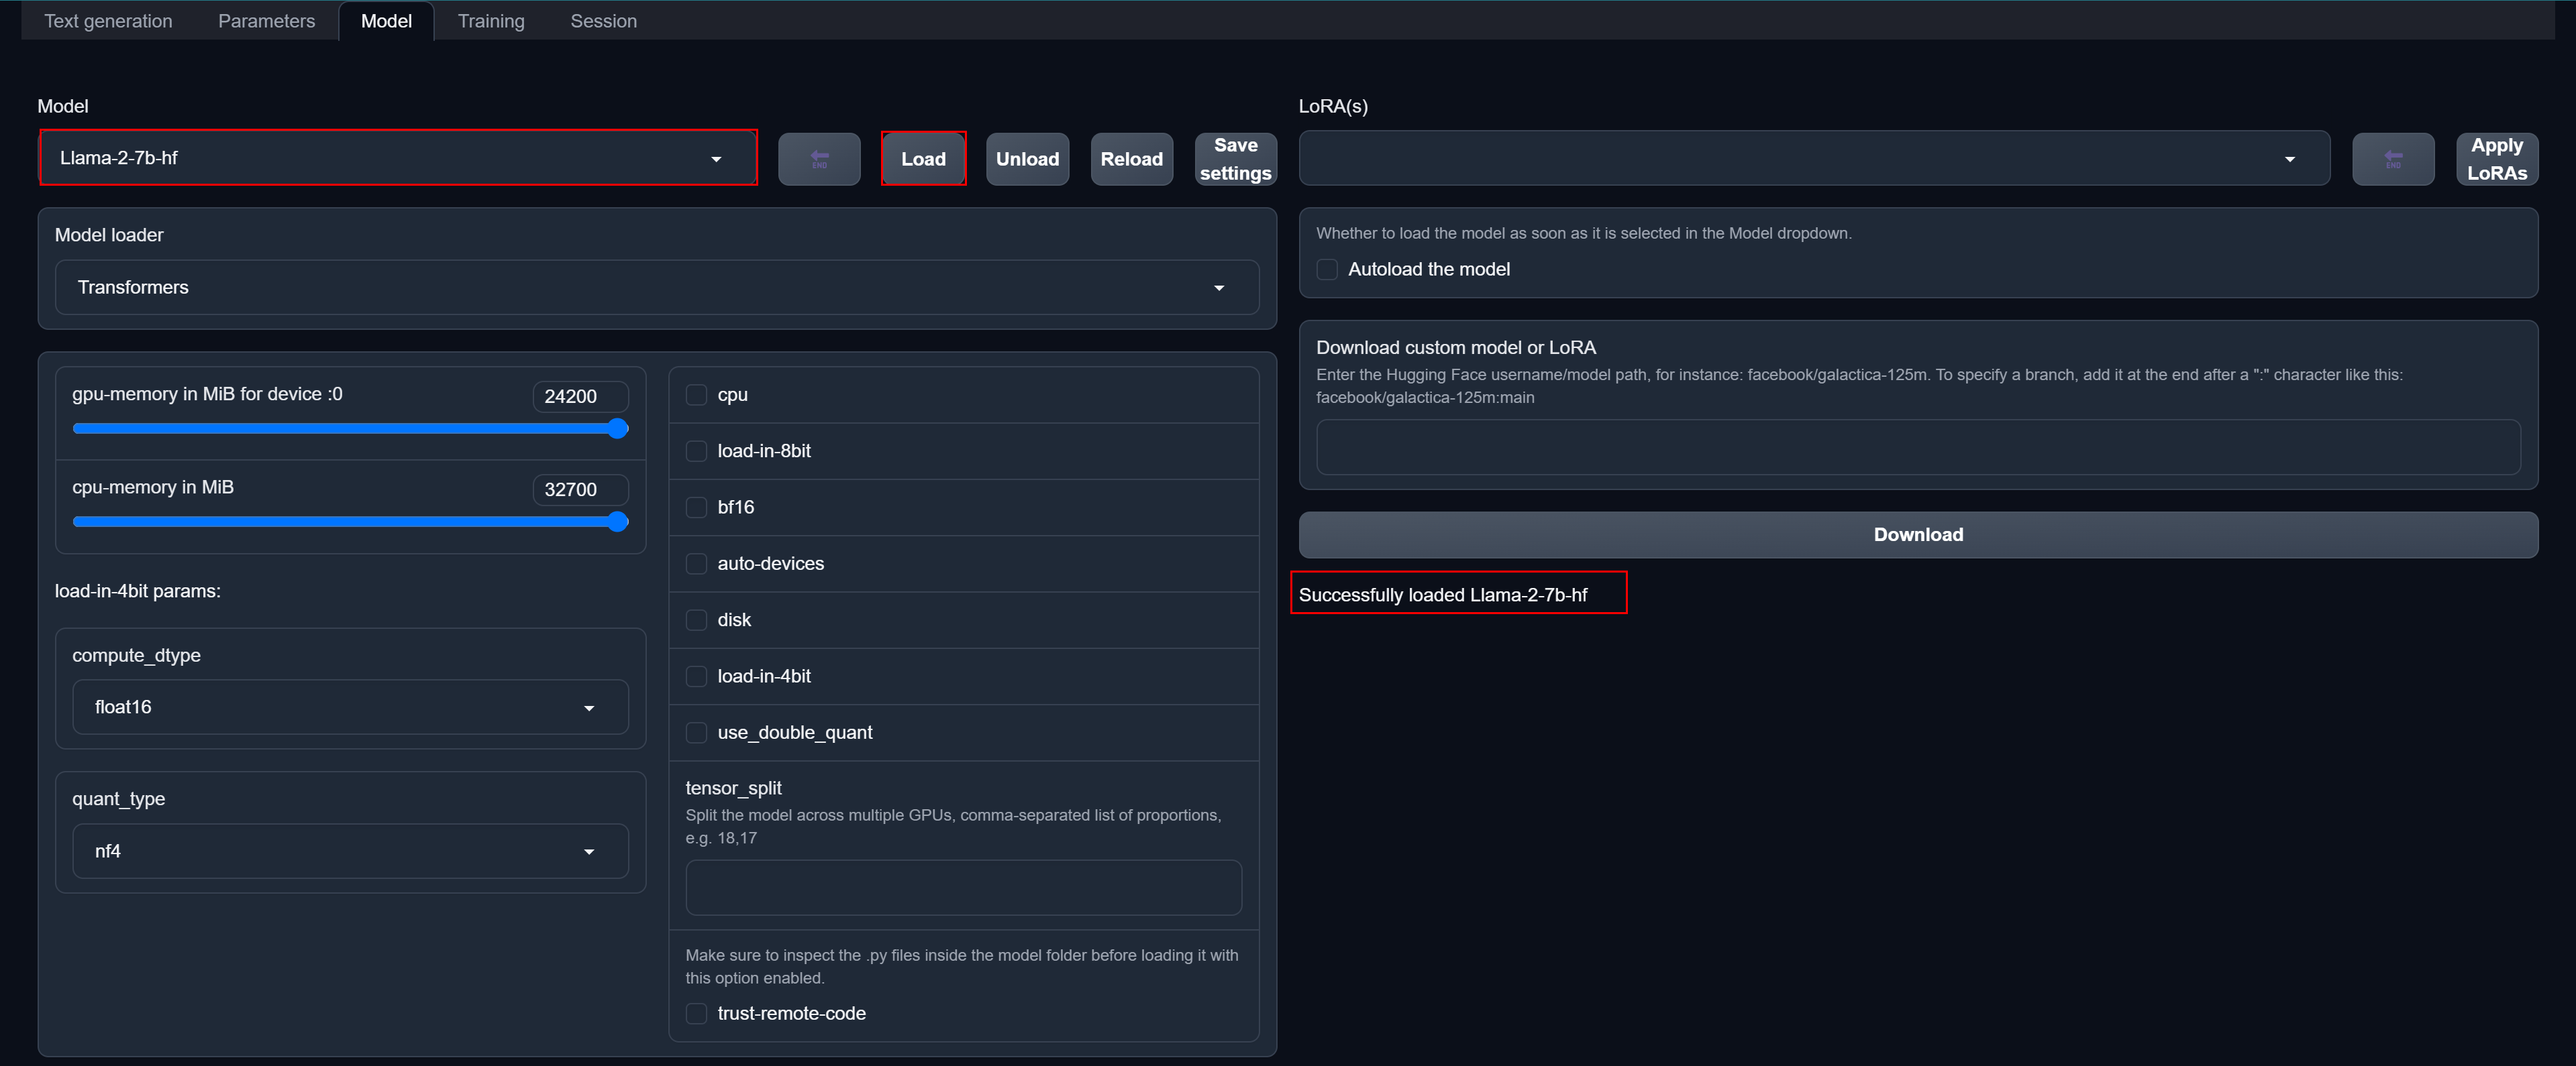Screen dimensions: 2576x1066
Task: Click the Save settings button
Action: pyautogui.click(x=1235, y=159)
